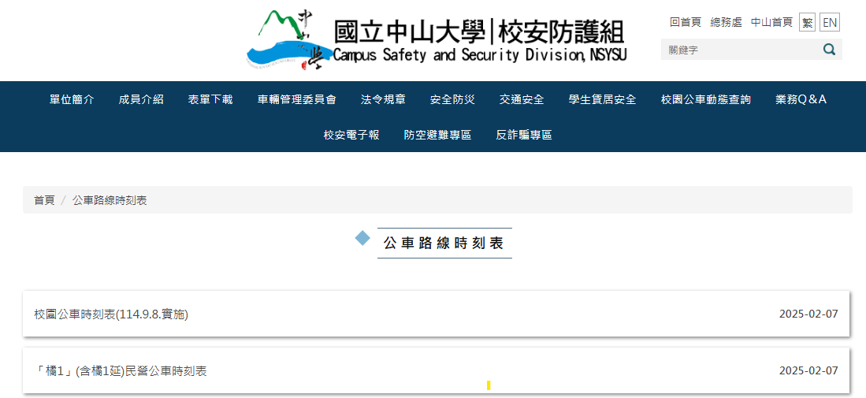Go to 學生賃居安全 section
This screenshot has width=866, height=398.
tap(602, 99)
